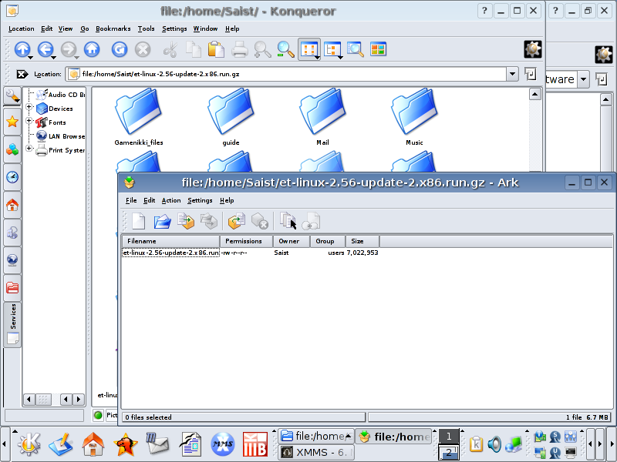
Task: Click the New archive icon in Ark
Action: [x=137, y=222]
